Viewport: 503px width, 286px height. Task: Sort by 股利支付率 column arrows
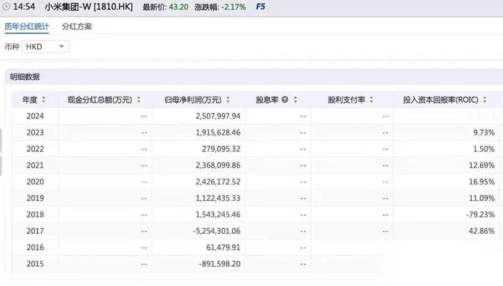[373, 100]
